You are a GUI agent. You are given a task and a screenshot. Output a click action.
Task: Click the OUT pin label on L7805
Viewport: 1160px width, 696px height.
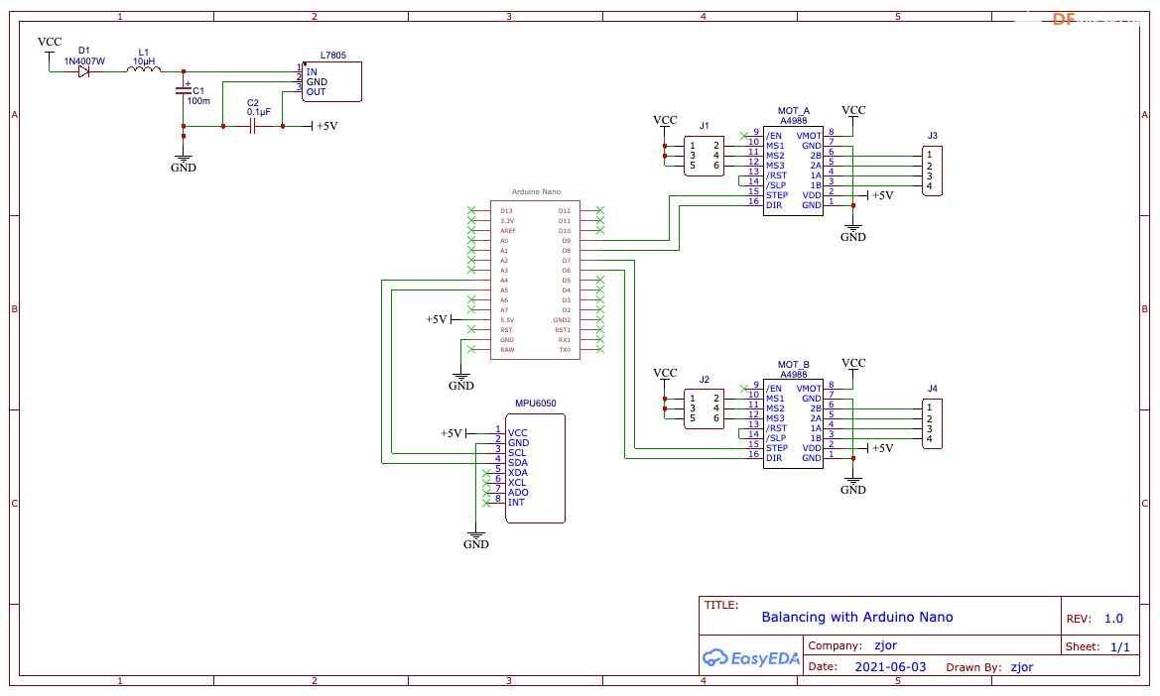(316, 92)
